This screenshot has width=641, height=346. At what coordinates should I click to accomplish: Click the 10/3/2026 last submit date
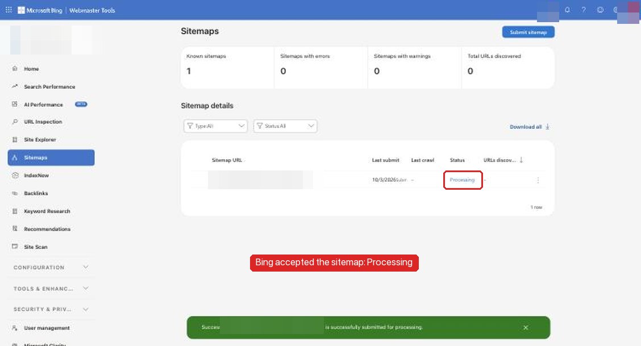pyautogui.click(x=385, y=180)
